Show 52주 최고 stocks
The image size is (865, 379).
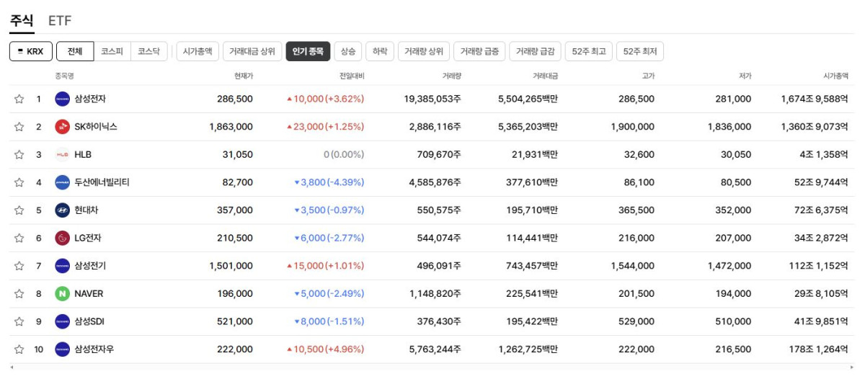(x=589, y=51)
